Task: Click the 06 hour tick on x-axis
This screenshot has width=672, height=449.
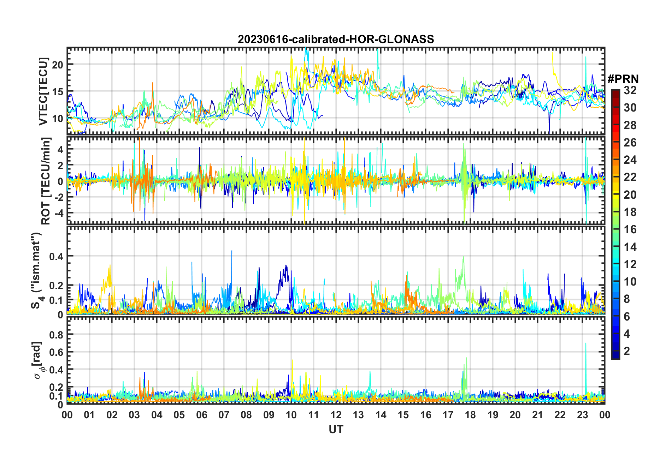Action: (201, 415)
